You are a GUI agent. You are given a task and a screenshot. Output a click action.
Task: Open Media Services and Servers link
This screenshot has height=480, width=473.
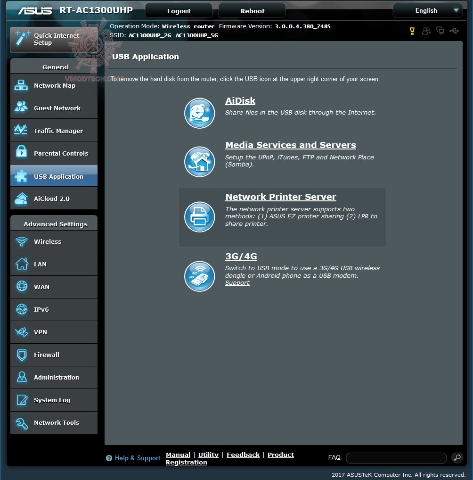tap(291, 145)
